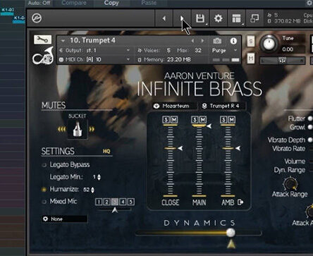Adjust Legato Min stepper arrows

[x=99, y=177]
